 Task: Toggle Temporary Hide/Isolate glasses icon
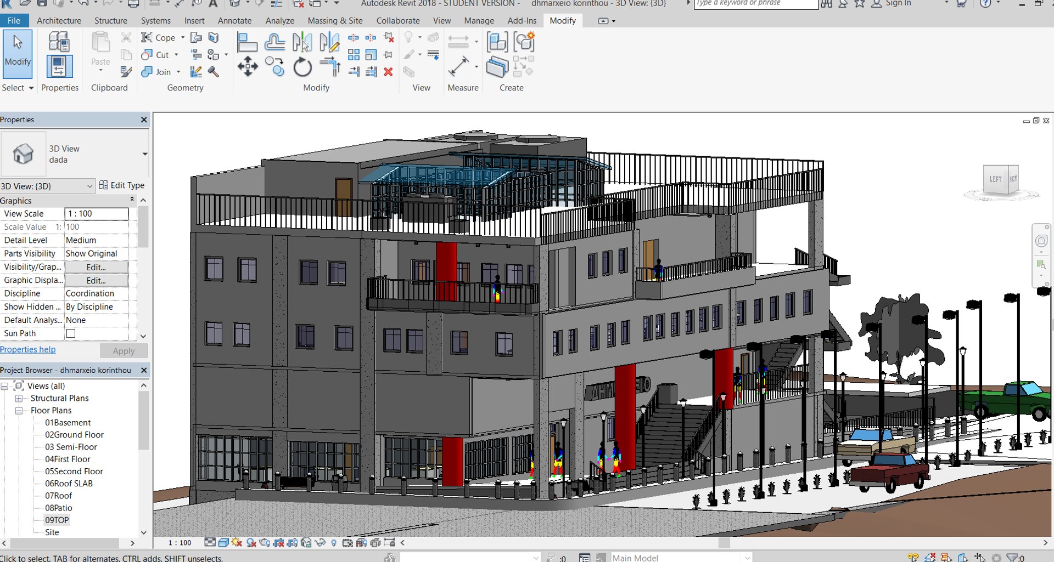coord(320,543)
